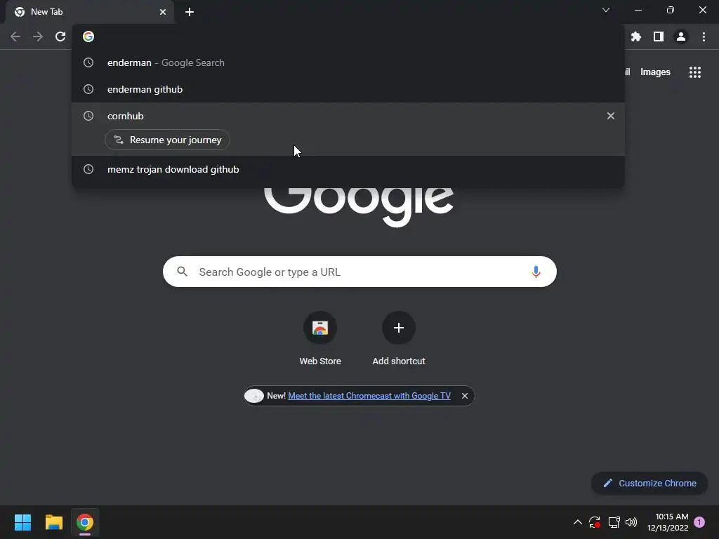Open the Extensions puzzle icon
The height and width of the screenshot is (539, 719).
636,36
